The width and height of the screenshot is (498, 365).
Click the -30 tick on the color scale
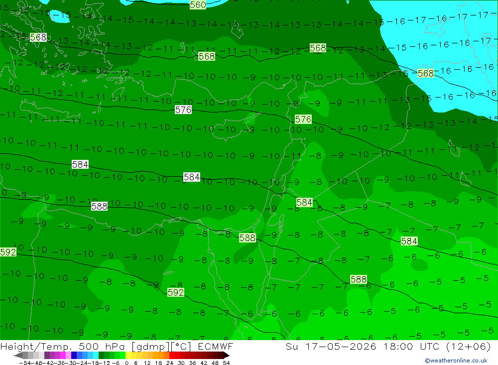coord(71,363)
